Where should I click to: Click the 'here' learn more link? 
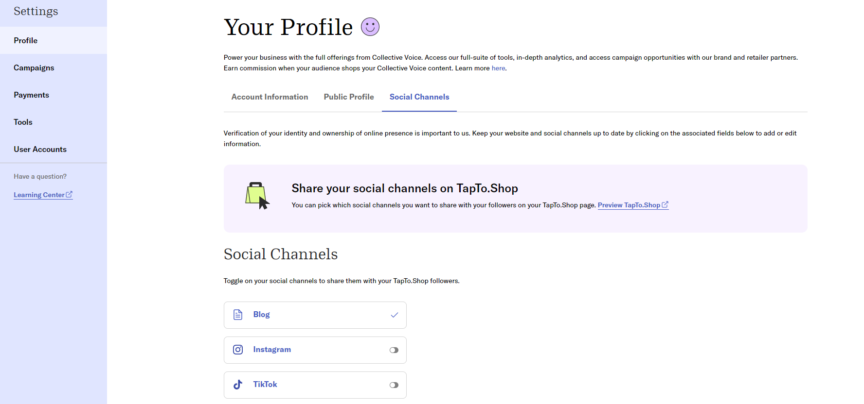pos(498,68)
